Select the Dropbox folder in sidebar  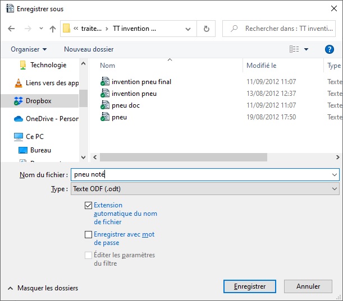(x=38, y=101)
